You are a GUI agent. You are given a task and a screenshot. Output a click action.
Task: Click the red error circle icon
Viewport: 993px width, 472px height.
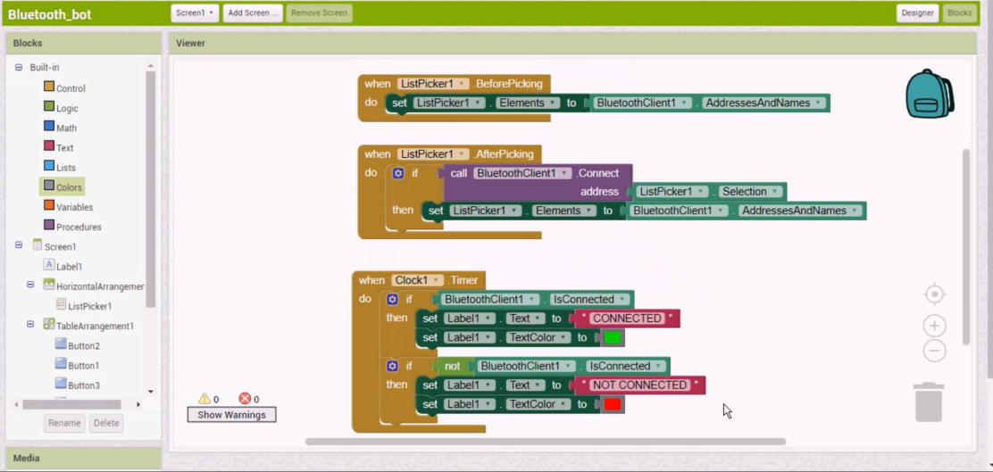[245, 399]
